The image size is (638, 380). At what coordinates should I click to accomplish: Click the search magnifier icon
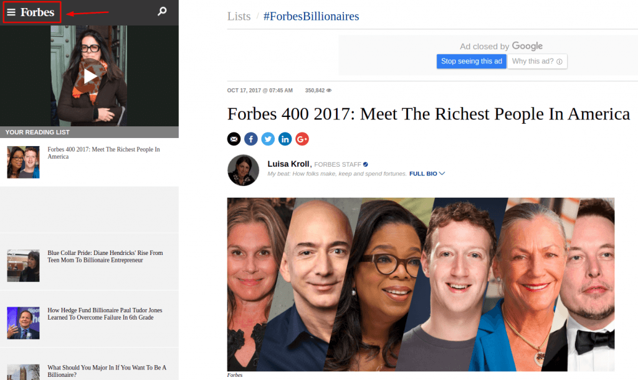[x=162, y=11]
